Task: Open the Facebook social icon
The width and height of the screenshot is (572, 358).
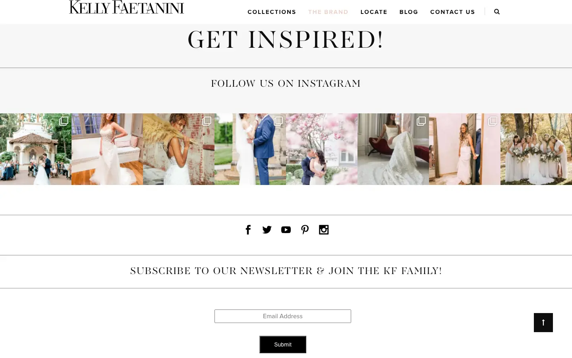Action: point(248,230)
